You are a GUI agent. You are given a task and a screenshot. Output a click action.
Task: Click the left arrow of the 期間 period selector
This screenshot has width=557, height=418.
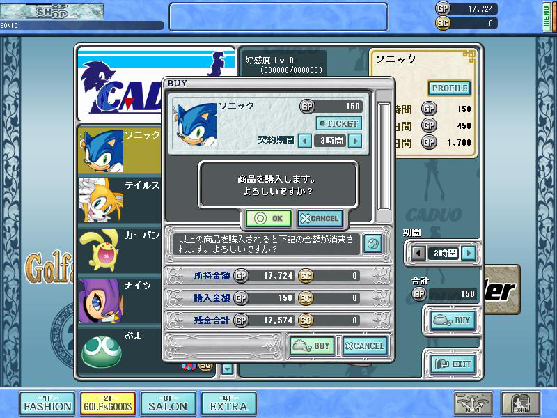tap(418, 253)
